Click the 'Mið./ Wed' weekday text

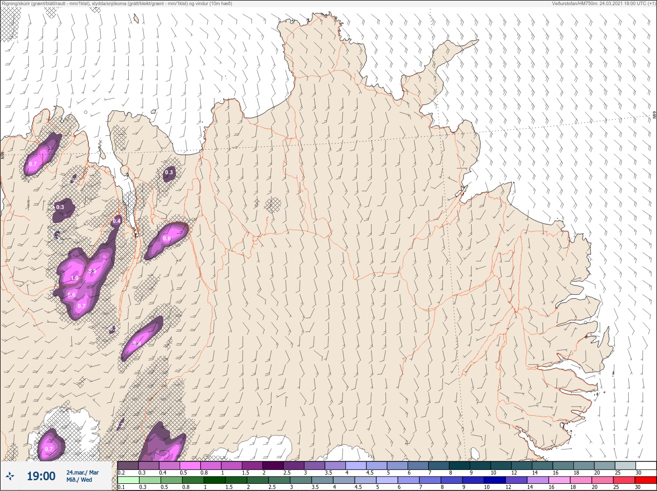(79, 480)
